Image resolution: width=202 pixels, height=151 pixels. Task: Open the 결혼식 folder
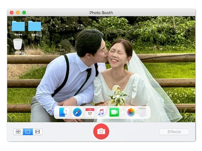coord(34,26)
